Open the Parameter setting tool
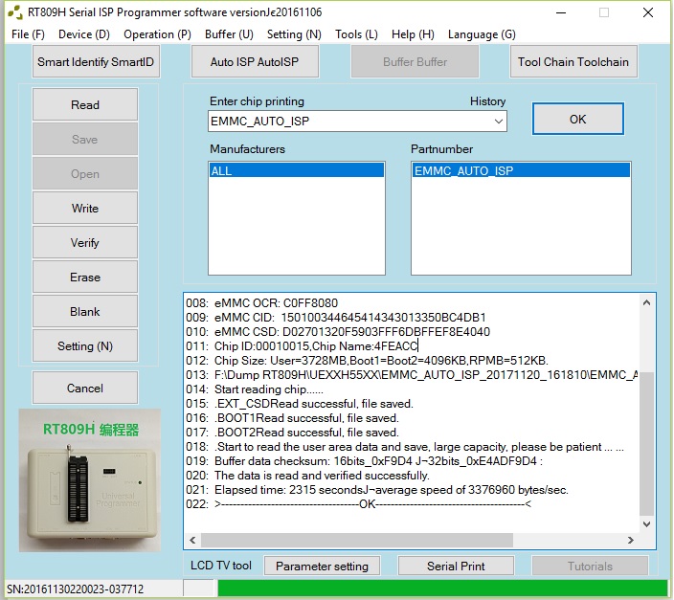674x600 pixels. [x=322, y=567]
